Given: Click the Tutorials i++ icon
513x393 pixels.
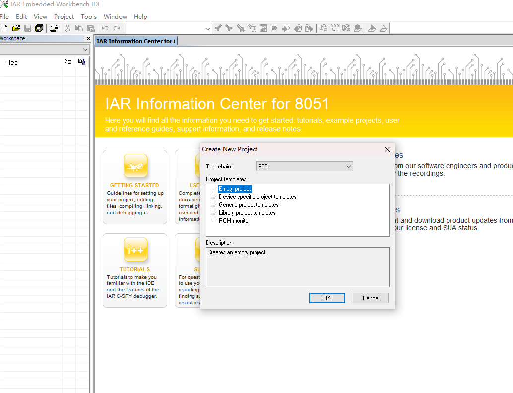Looking at the screenshot, I should pos(135,249).
